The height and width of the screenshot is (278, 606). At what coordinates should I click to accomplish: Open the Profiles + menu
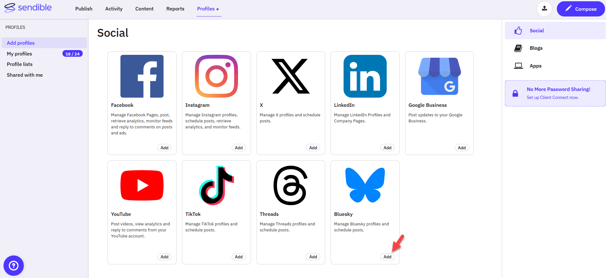(x=208, y=9)
